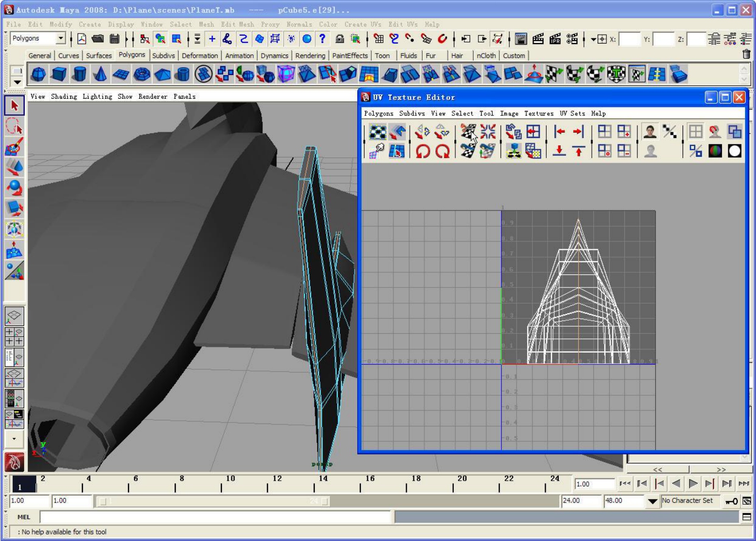The width and height of the screenshot is (756, 541).
Task: Open UV Texture Editor shelf icon
Action: point(636,75)
